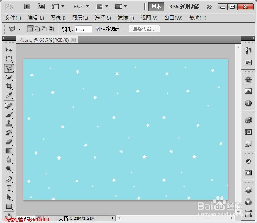
Task: Select the Dodge tool
Action: click(x=9, y=169)
